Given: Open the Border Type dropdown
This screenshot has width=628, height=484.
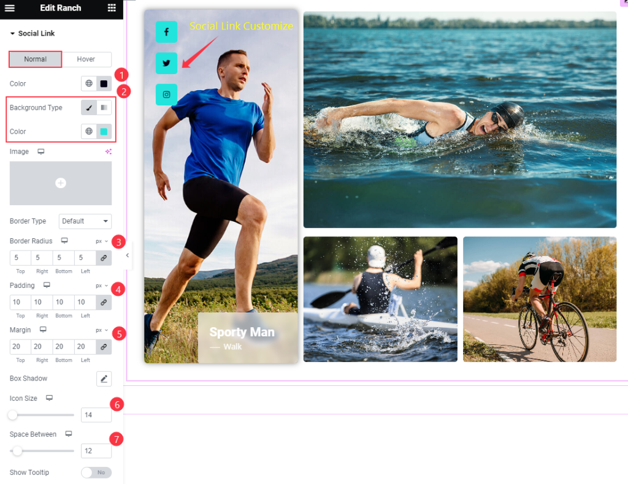Looking at the screenshot, I should tap(85, 221).
